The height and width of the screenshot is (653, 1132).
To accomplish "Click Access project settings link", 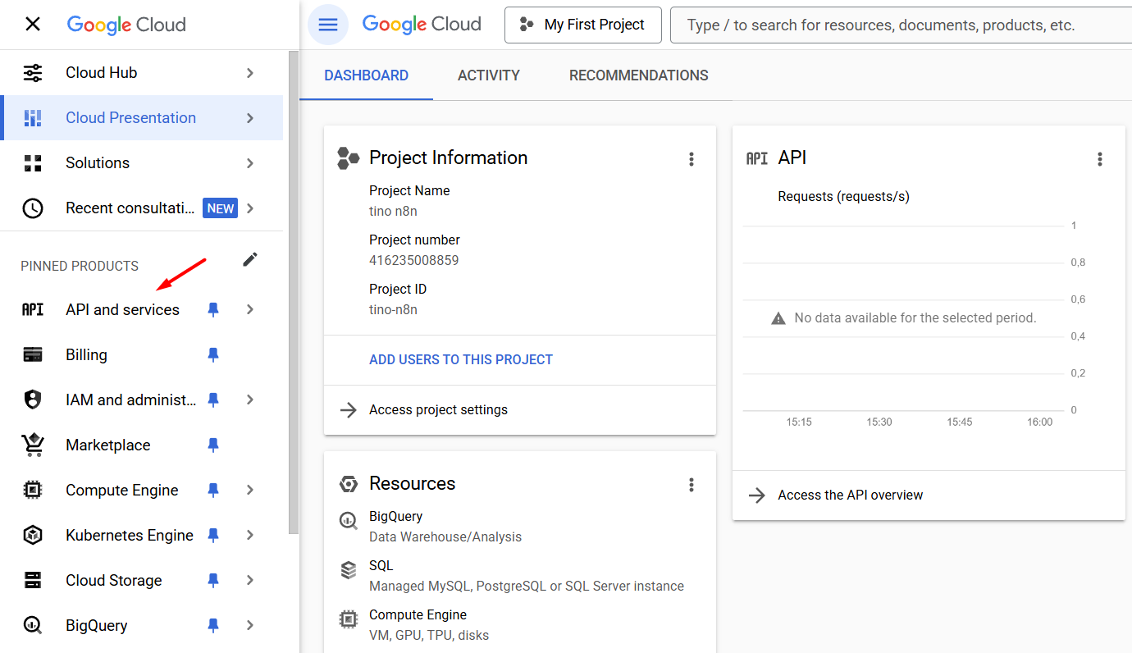I will point(438,409).
